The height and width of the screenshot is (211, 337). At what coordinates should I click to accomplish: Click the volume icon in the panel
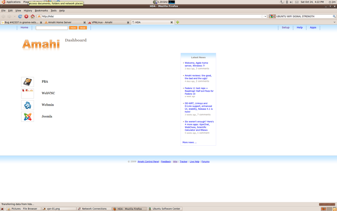291,2
